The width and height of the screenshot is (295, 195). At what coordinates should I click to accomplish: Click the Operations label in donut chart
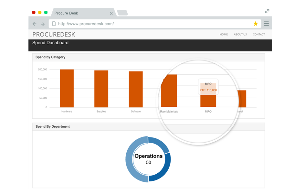tap(148, 156)
